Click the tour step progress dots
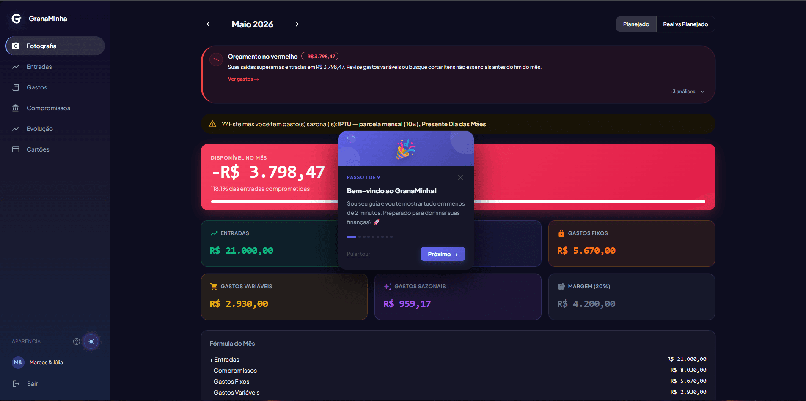The image size is (806, 401). click(x=370, y=237)
